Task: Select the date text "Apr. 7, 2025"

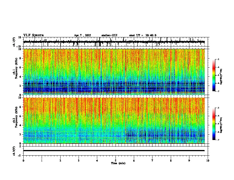Action: [82, 35]
